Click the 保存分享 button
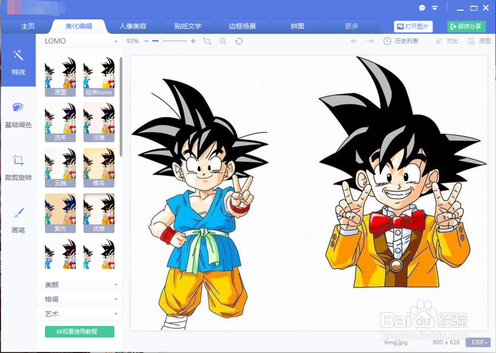 [466, 27]
